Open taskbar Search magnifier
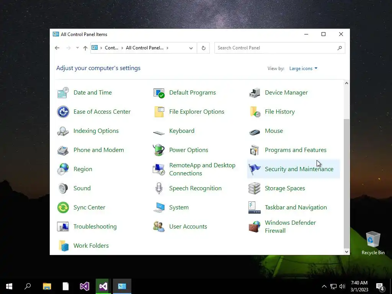Screen dimensions: 392x294 click(x=28, y=286)
